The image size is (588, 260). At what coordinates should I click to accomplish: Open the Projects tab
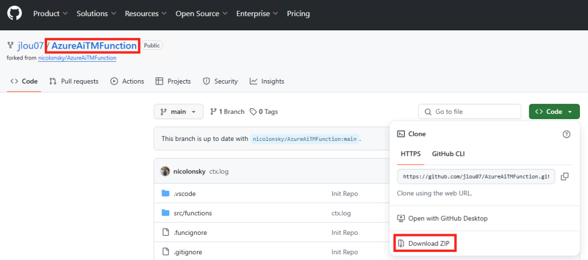pos(173,81)
